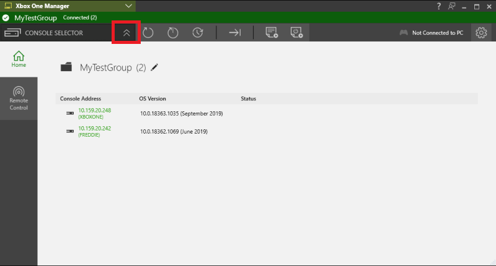496x266 pixels.
Task: Open the settings gear
Action: click(481, 33)
